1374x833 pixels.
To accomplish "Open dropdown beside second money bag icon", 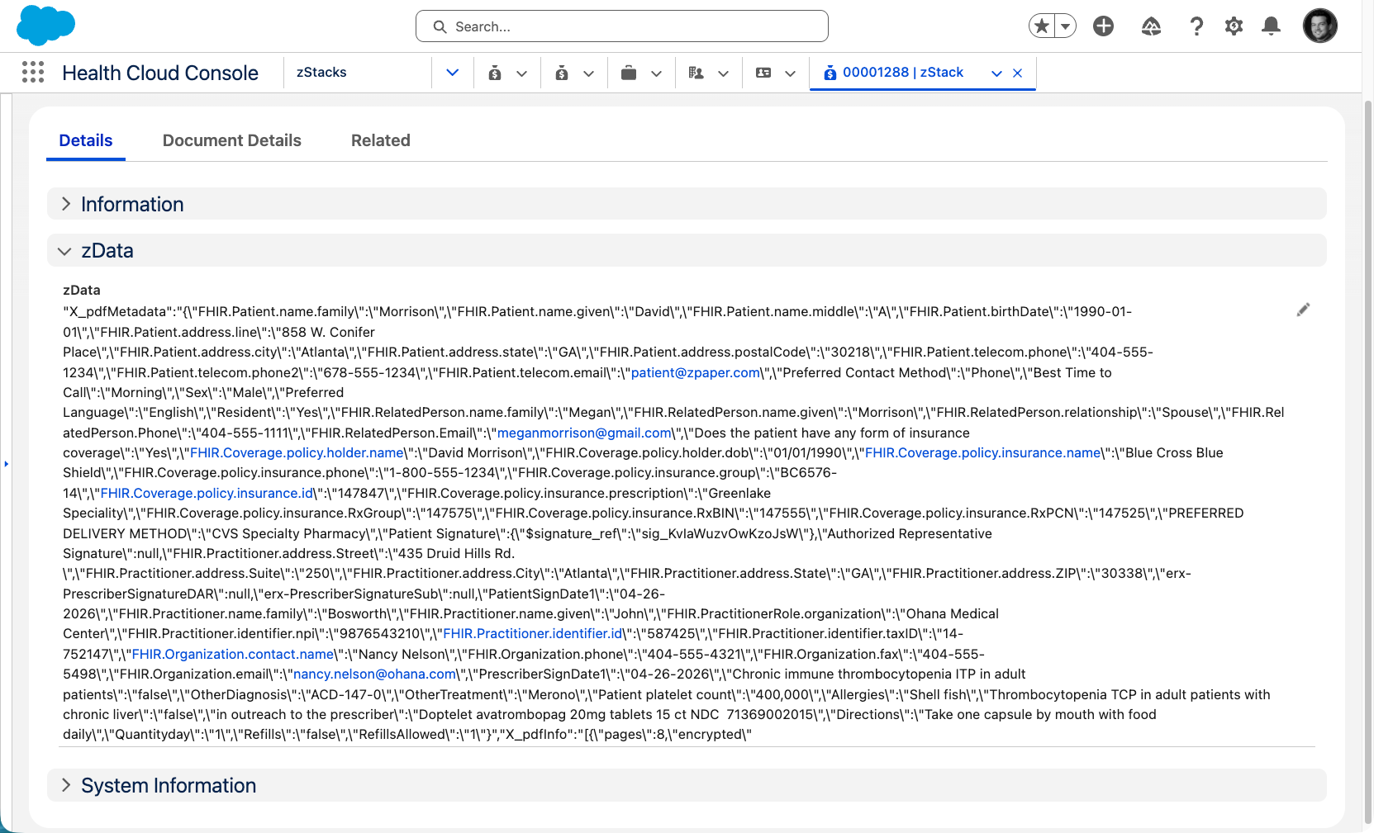I will point(589,73).
